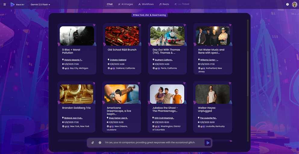Open the Historic Masonic venue link

pos(73,60)
